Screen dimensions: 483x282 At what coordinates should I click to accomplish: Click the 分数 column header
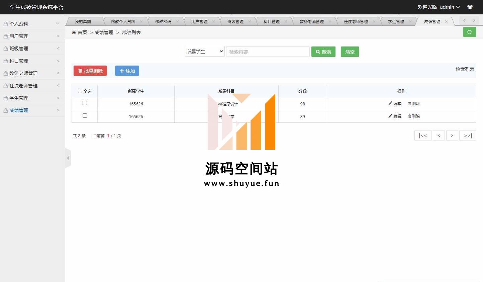(303, 91)
